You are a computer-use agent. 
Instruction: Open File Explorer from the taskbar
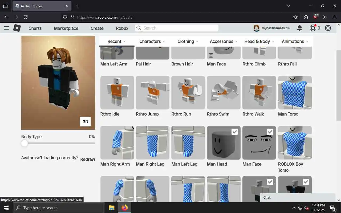111,208
